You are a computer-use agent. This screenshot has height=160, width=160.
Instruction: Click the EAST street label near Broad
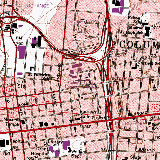click(x=100, y=118)
